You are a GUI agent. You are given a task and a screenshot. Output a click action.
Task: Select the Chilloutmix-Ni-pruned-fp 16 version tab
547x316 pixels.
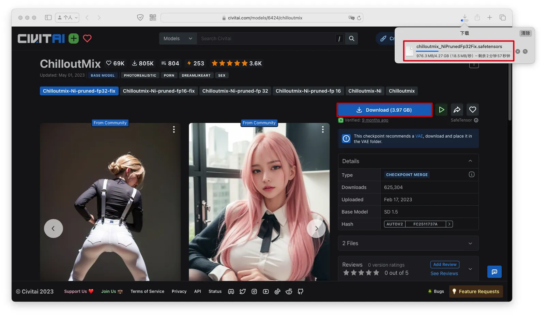pos(308,91)
